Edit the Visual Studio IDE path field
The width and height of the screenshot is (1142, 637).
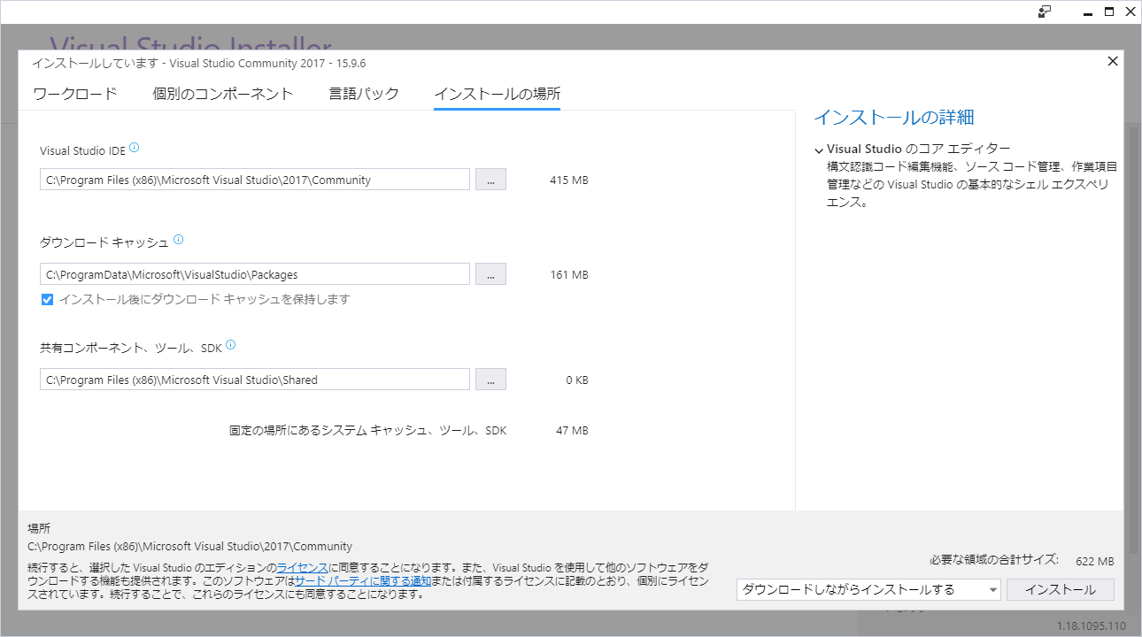point(255,180)
